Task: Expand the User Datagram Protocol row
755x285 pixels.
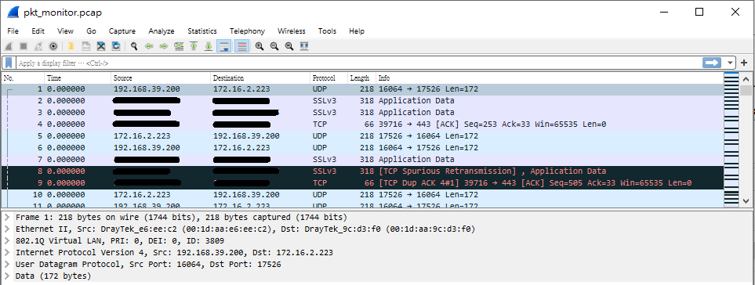Action: click(x=7, y=265)
